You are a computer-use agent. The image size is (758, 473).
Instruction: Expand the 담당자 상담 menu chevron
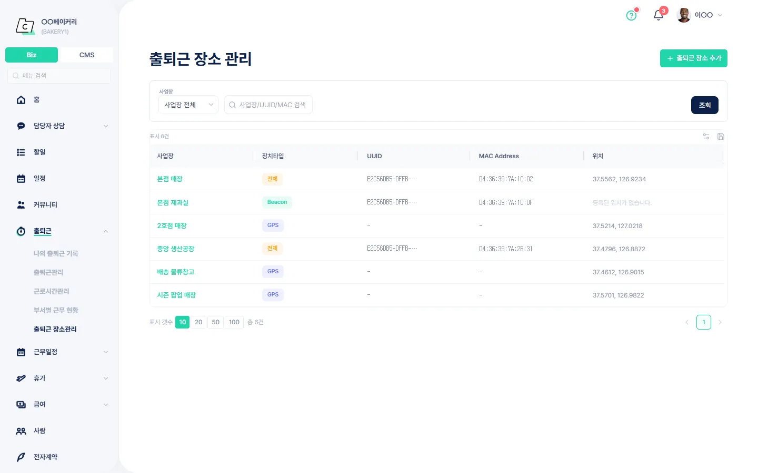[x=106, y=126]
